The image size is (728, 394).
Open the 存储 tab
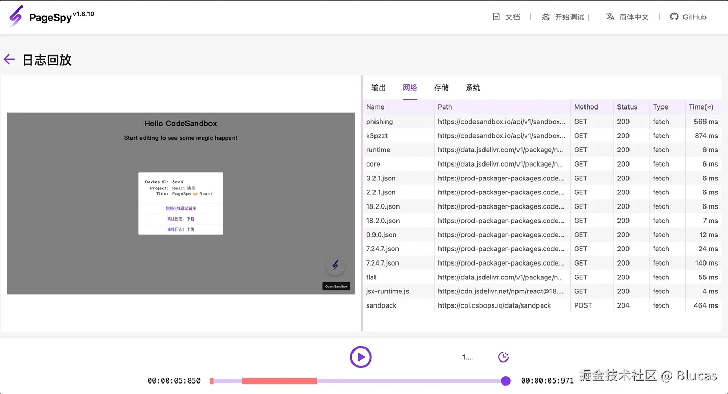(442, 87)
